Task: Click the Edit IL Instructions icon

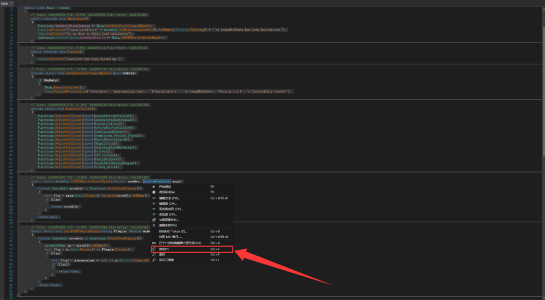Action: click(x=154, y=225)
